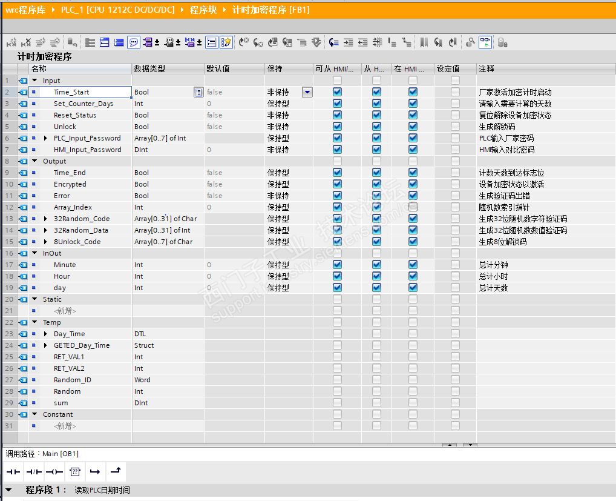Image resolution: width=616 pixels, height=501 pixels.
Task: Collapse the Input section
Action: (34, 79)
